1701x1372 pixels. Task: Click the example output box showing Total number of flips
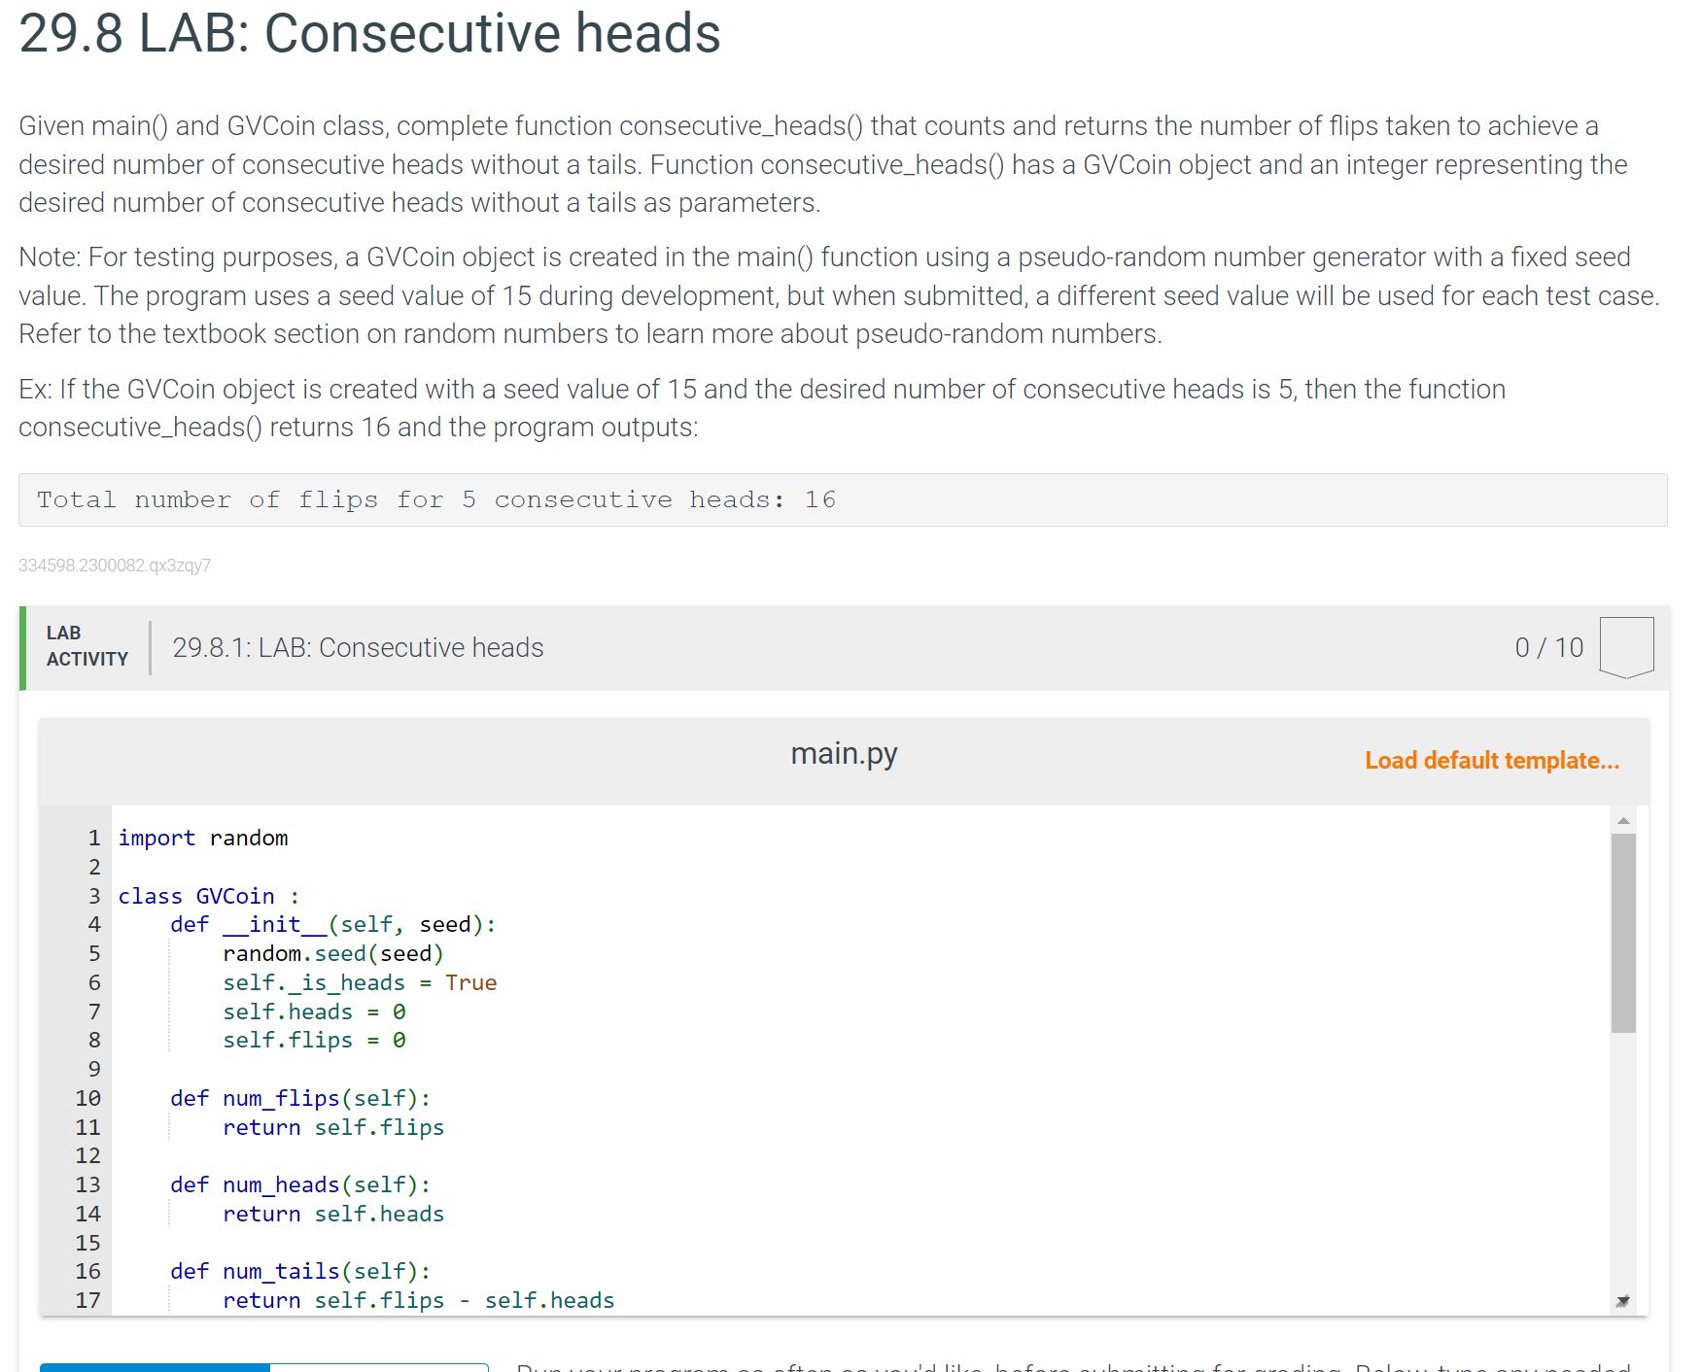click(x=437, y=499)
